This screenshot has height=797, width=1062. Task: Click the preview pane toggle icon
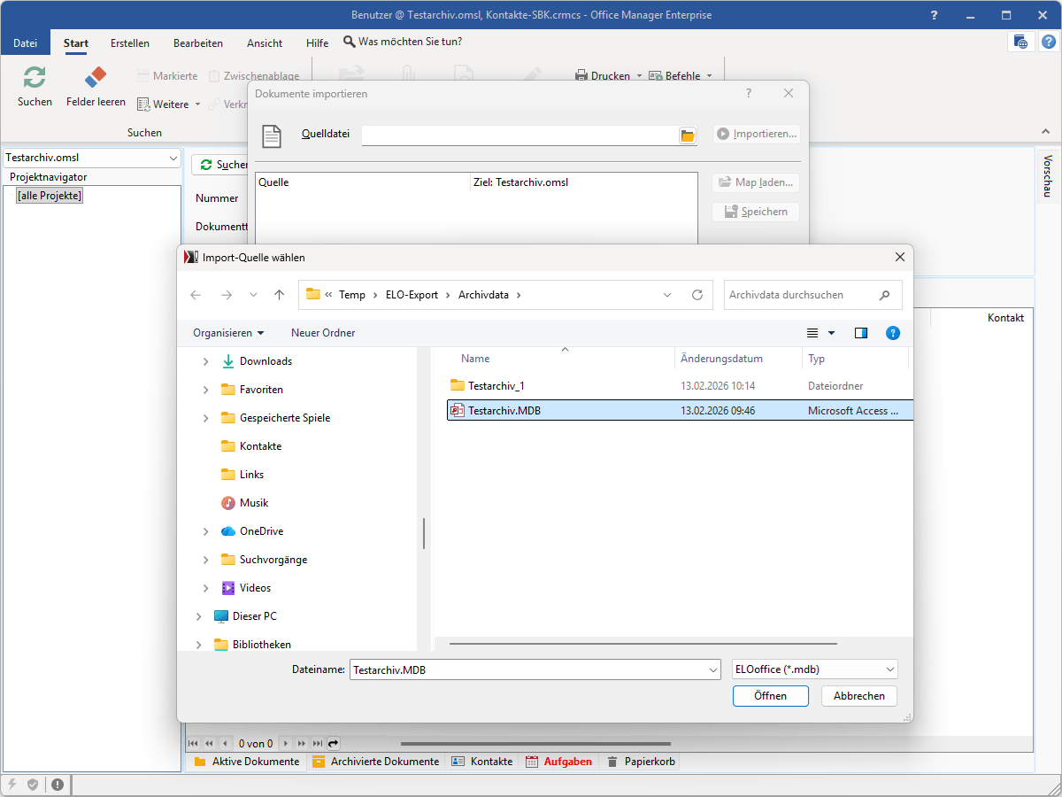pyautogui.click(x=861, y=333)
